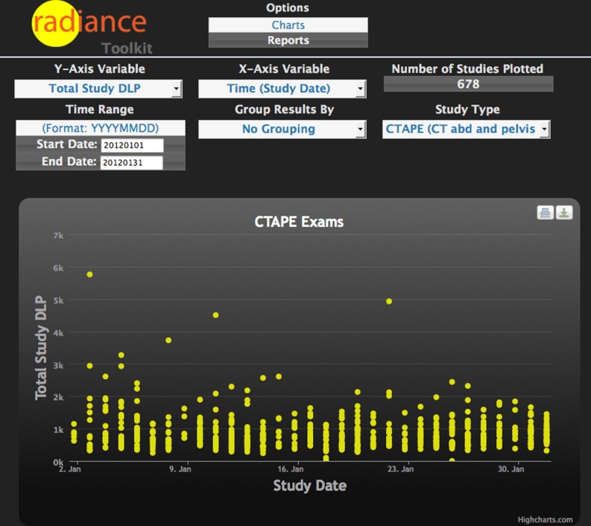Click the radiance Toolkit logo
The height and width of the screenshot is (526, 591).
click(x=89, y=28)
